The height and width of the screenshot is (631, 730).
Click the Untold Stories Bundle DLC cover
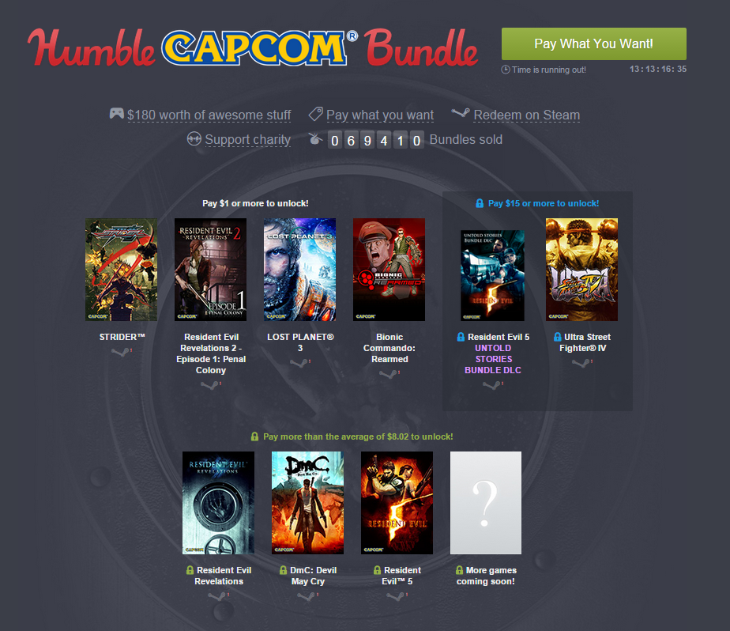click(x=492, y=275)
